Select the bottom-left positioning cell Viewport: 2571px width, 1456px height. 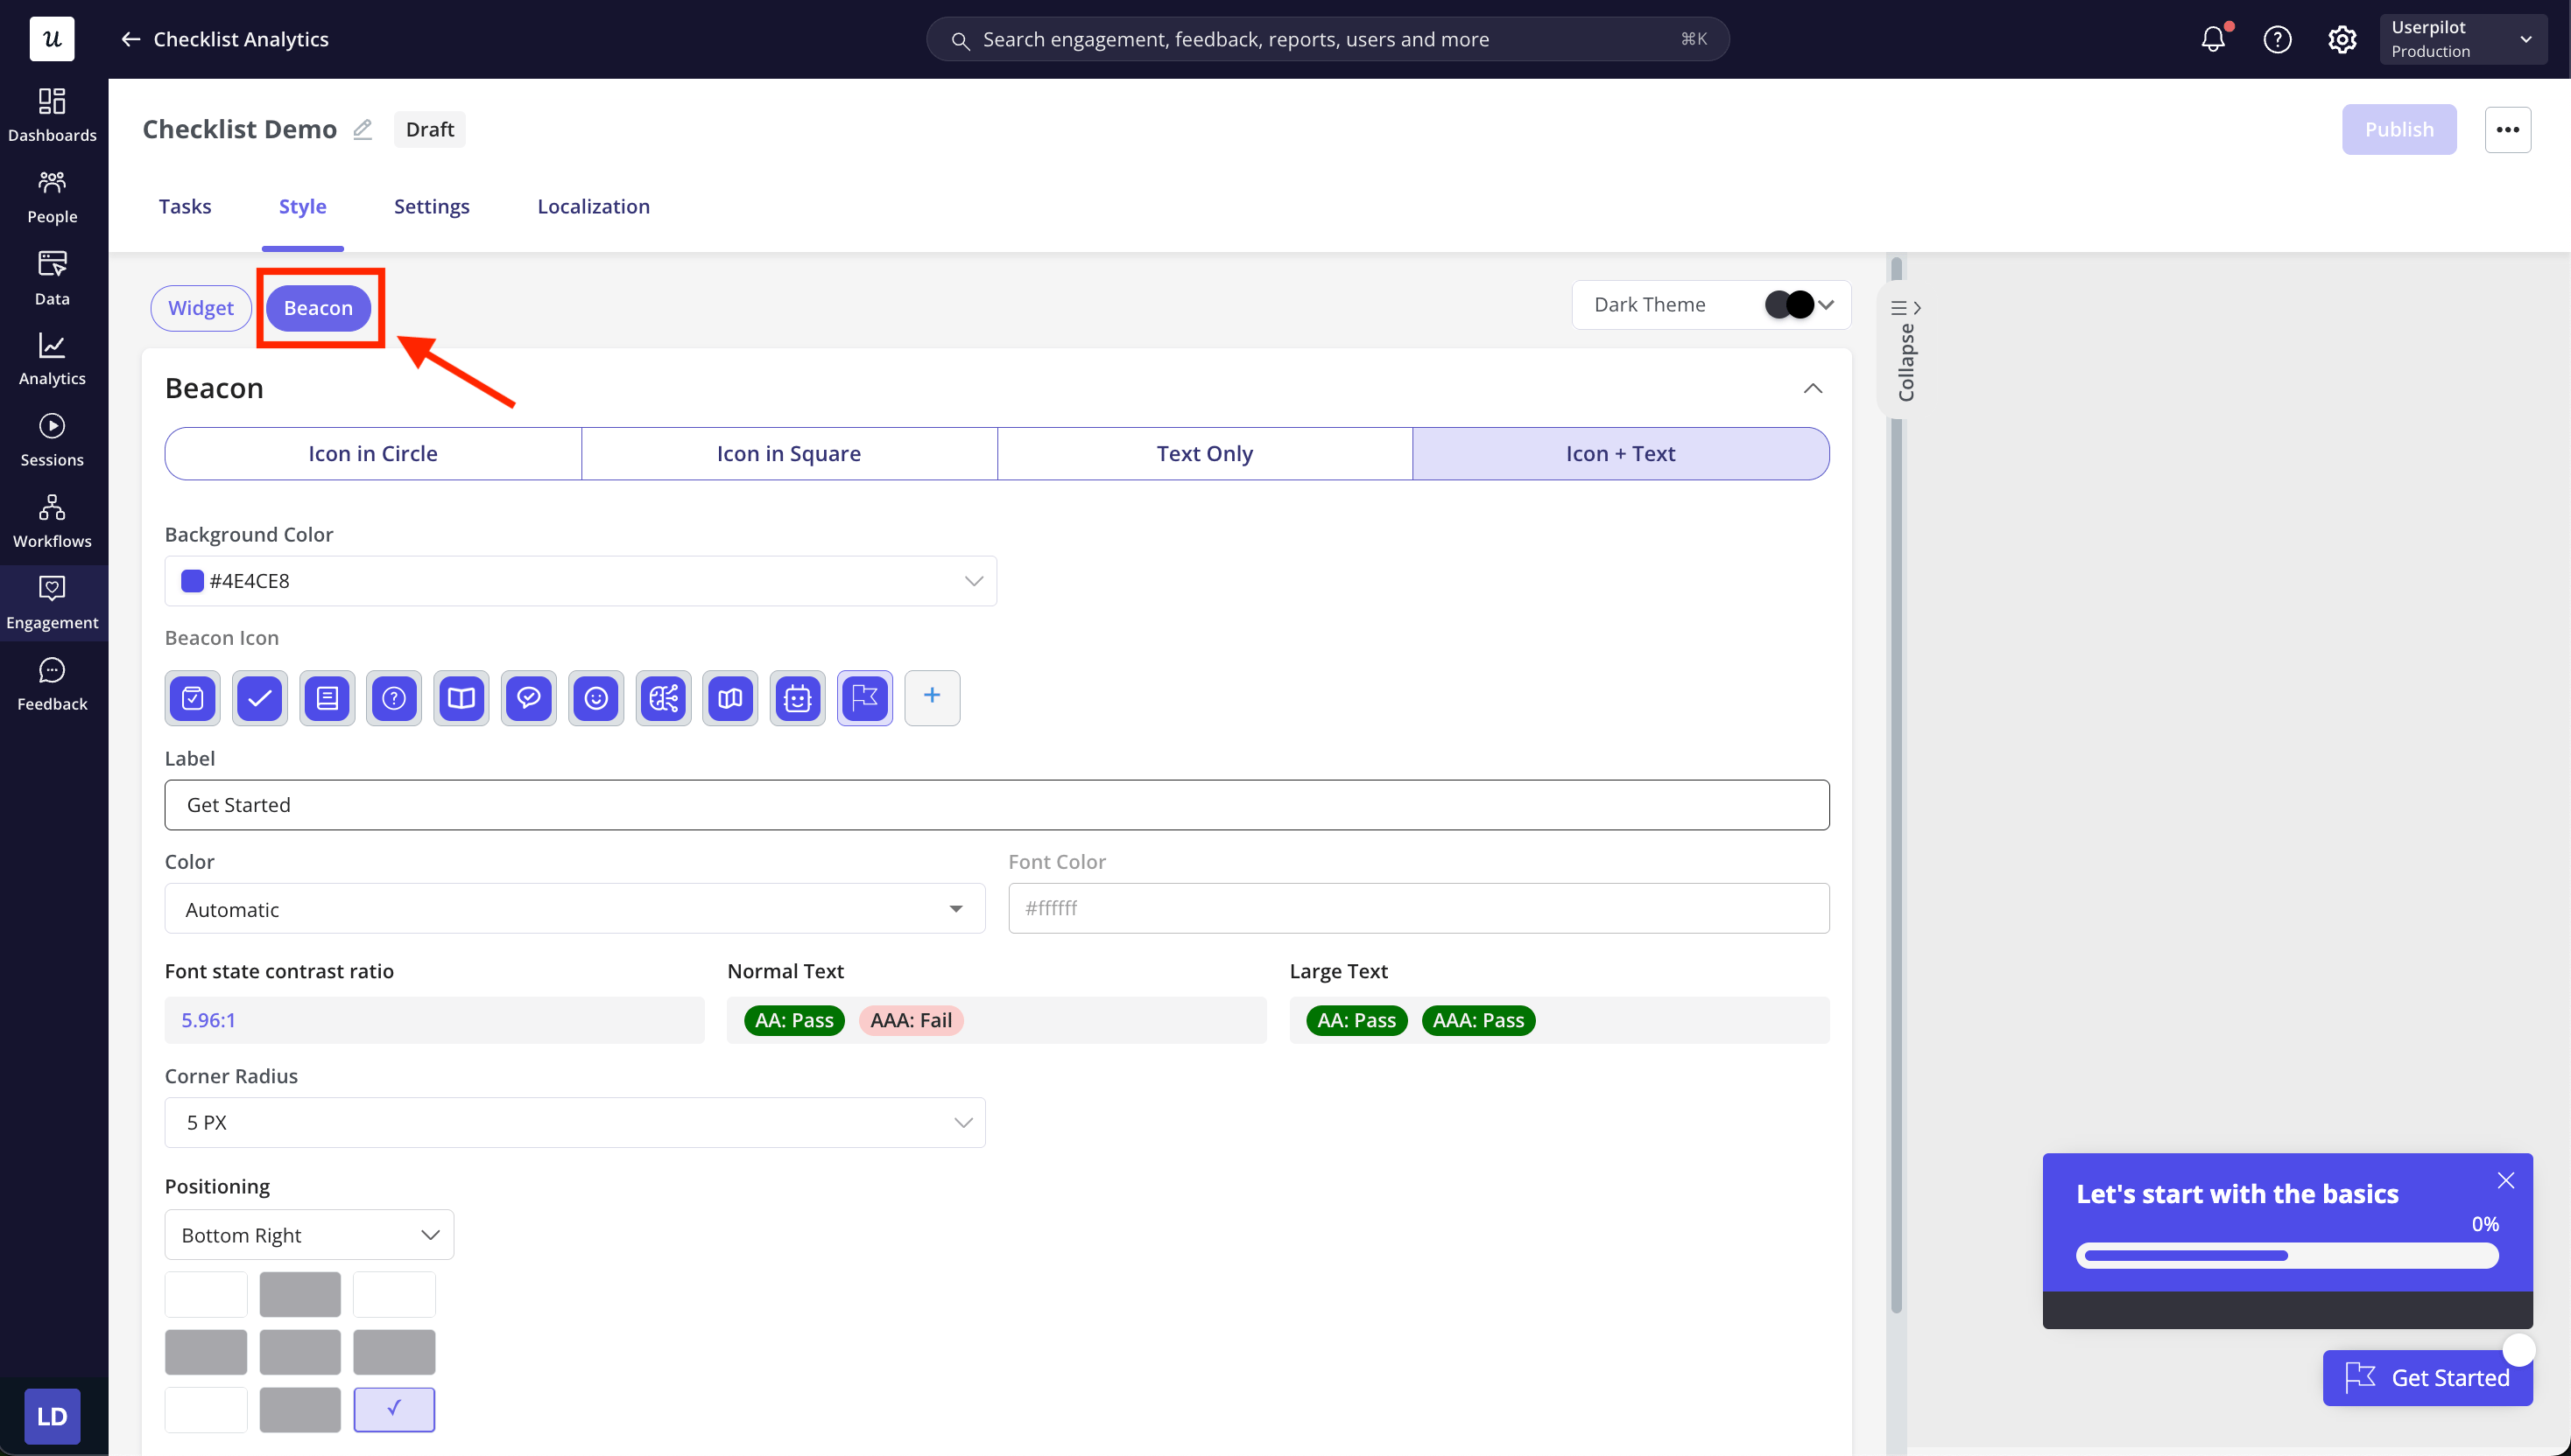(x=206, y=1410)
